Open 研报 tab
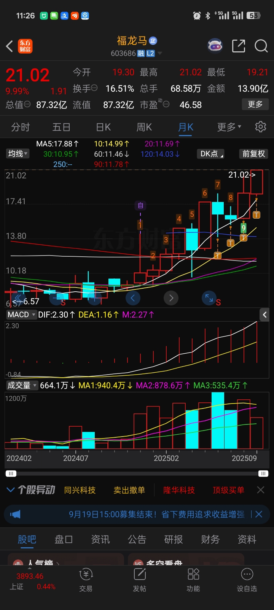This screenshot has width=274, height=610. point(174,539)
